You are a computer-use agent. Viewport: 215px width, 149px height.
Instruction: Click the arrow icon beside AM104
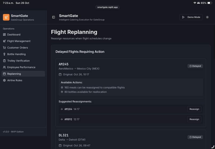point(62,109)
